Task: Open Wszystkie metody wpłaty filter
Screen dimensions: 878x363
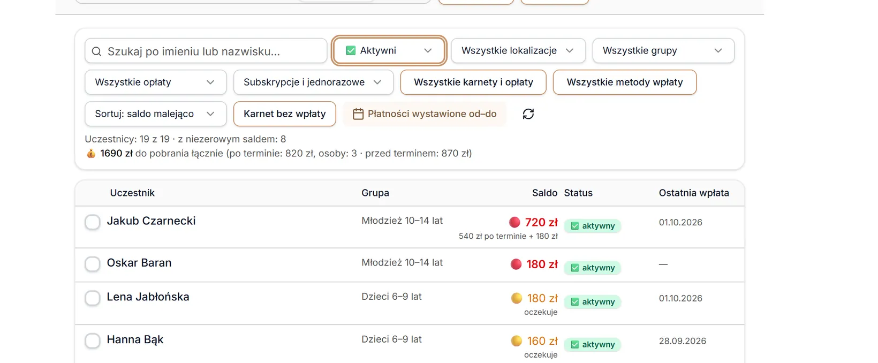Action: point(625,82)
